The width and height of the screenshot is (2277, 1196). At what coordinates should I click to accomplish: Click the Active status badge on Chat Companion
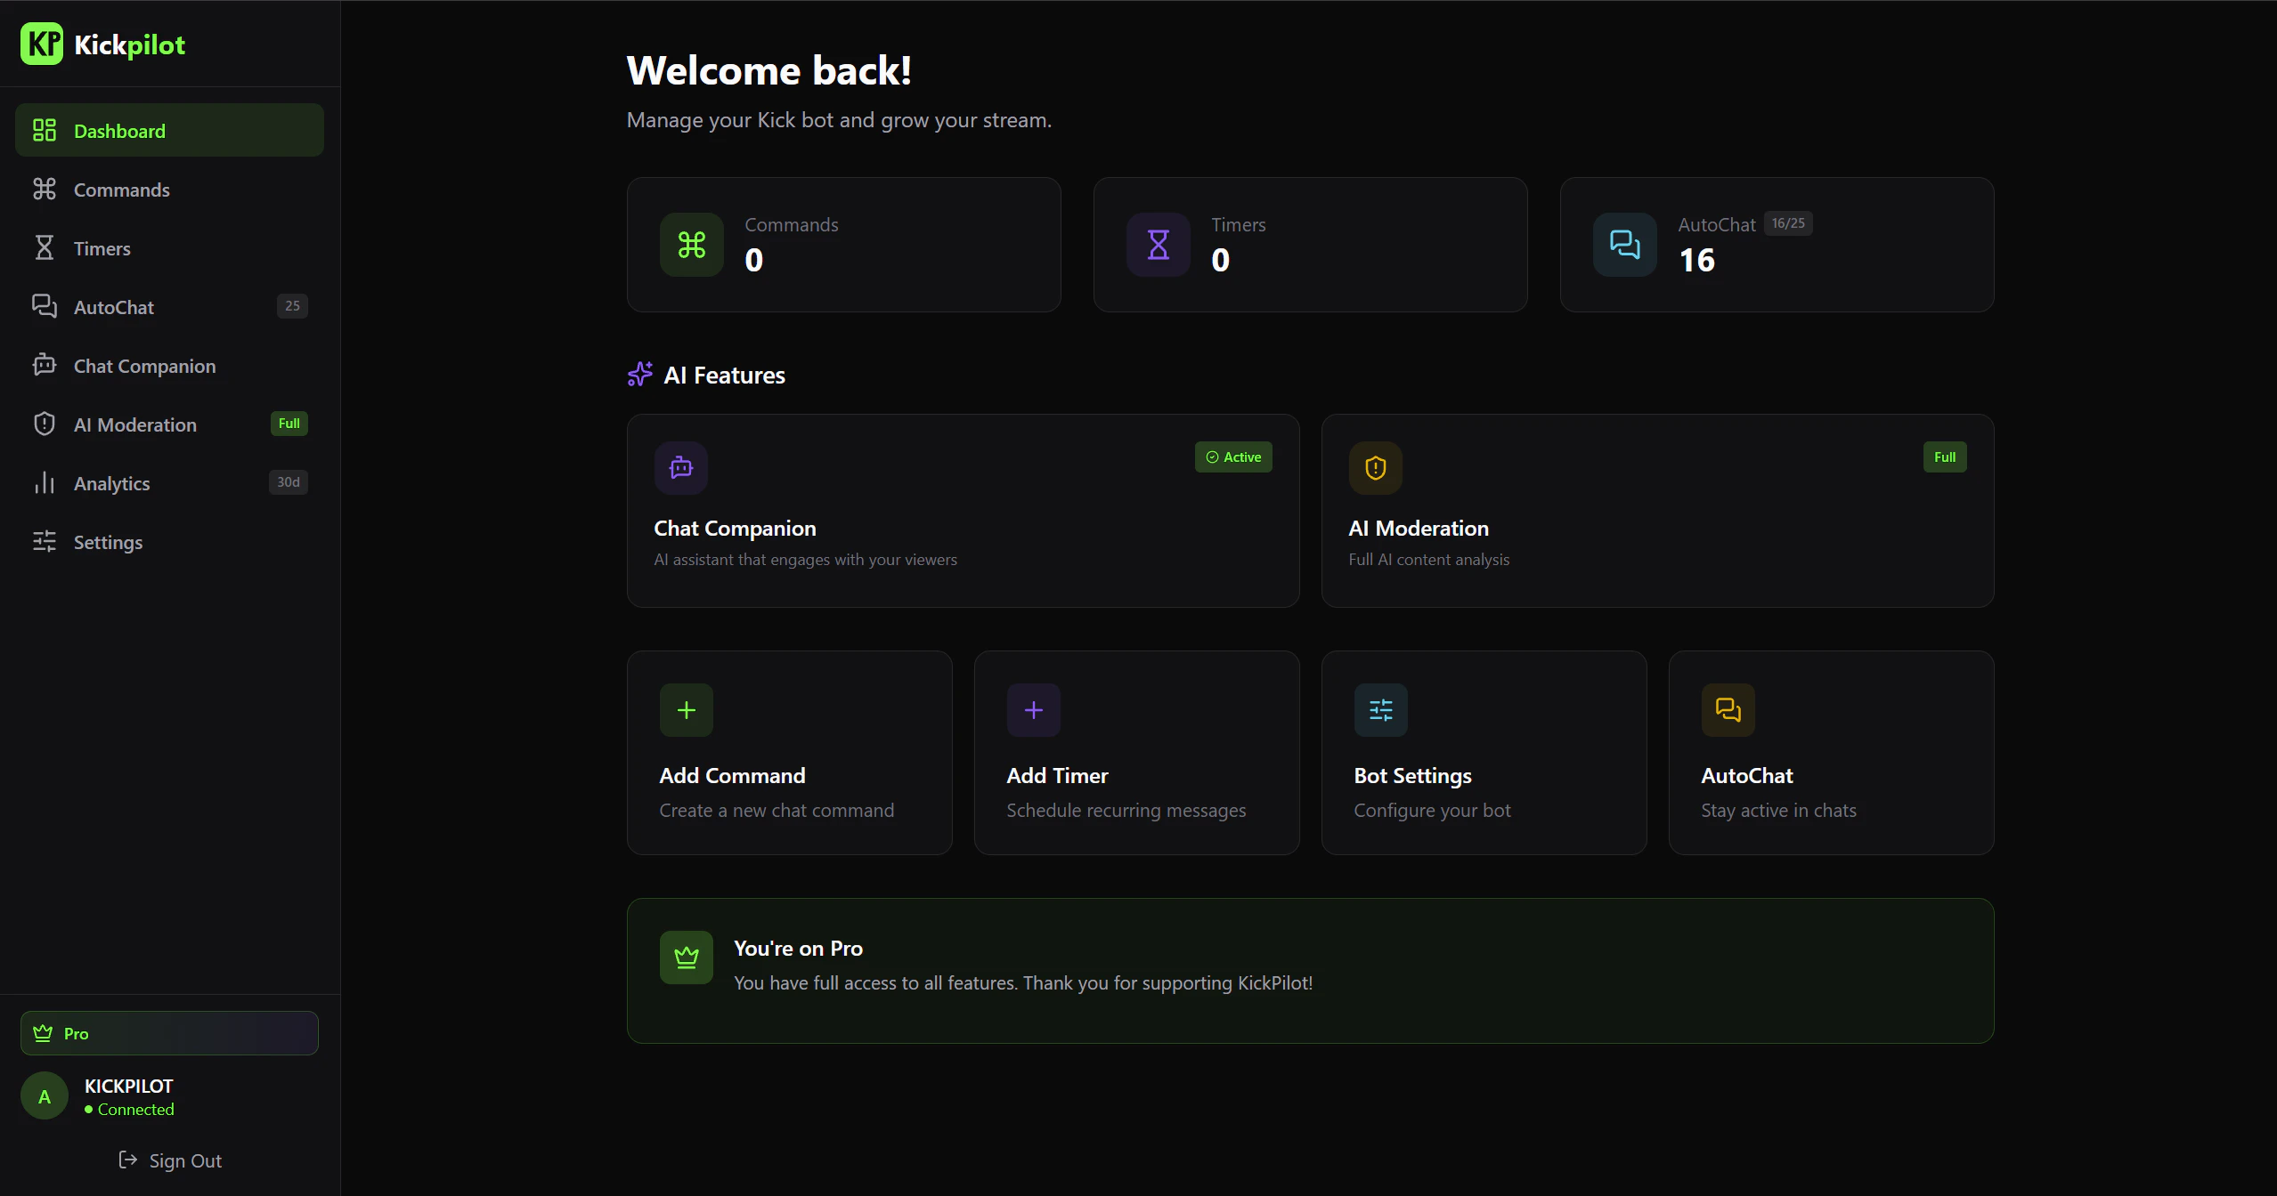pyautogui.click(x=1232, y=457)
